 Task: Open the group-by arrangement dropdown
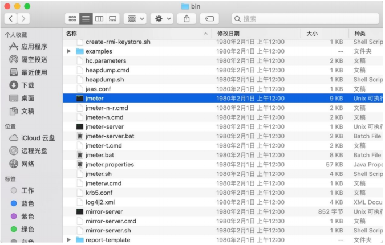click(x=135, y=19)
